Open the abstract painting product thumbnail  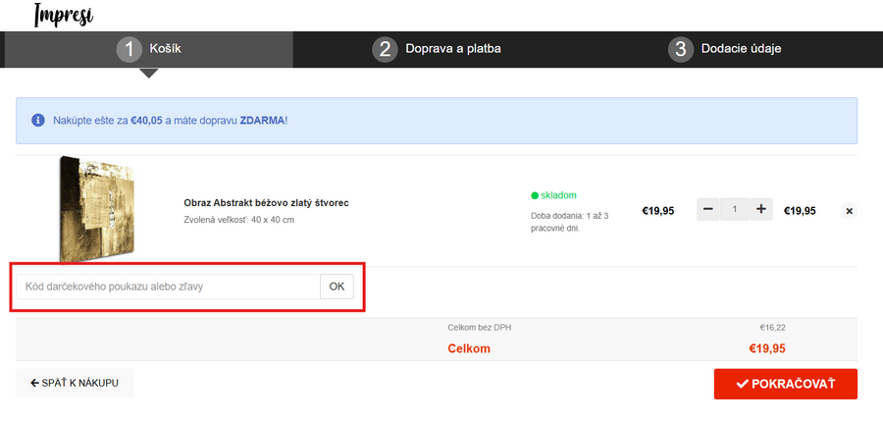click(96, 209)
